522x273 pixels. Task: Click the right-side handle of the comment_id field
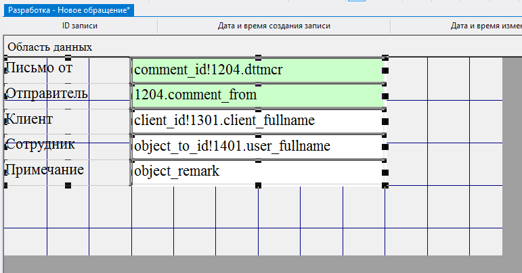point(385,70)
